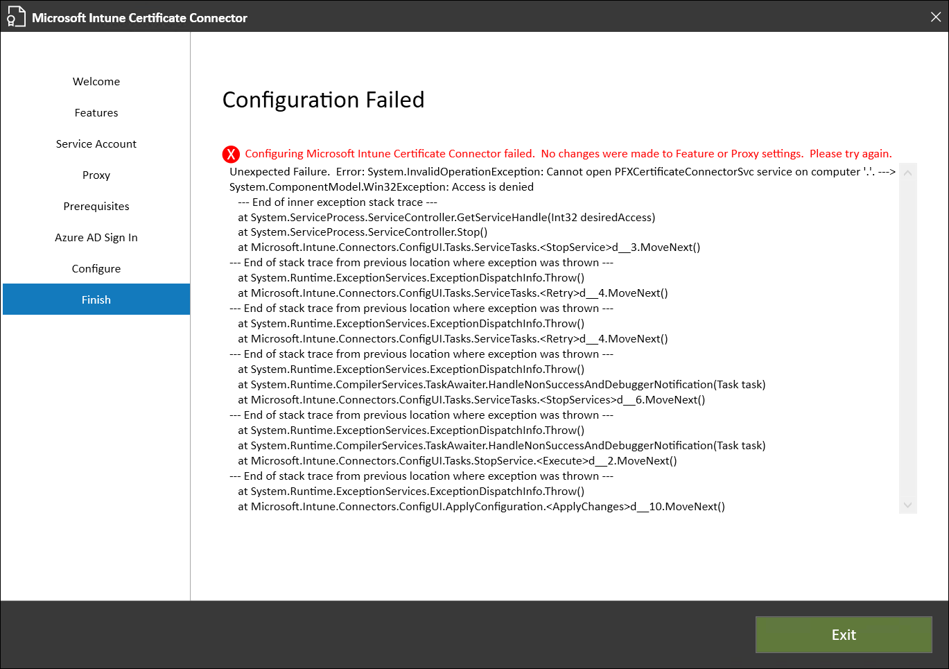Go to the Configure step
Screen dimensions: 949x669
[x=96, y=269]
